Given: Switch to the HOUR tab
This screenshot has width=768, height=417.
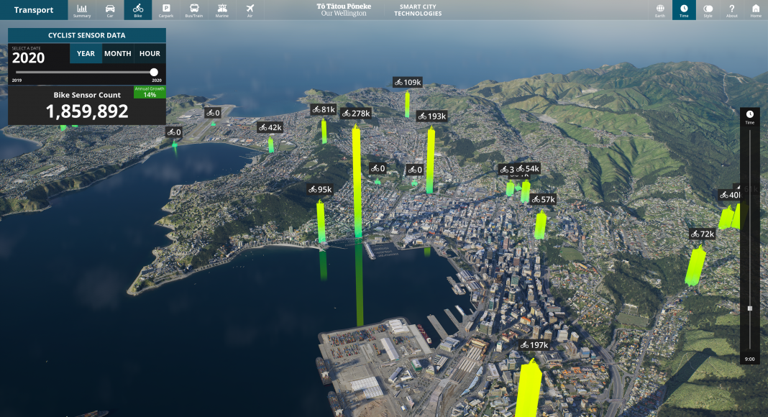Looking at the screenshot, I should click(150, 54).
